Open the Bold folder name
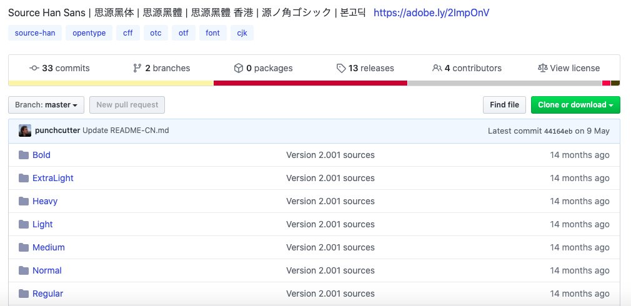The width and height of the screenshot is (631, 306). (x=41, y=155)
